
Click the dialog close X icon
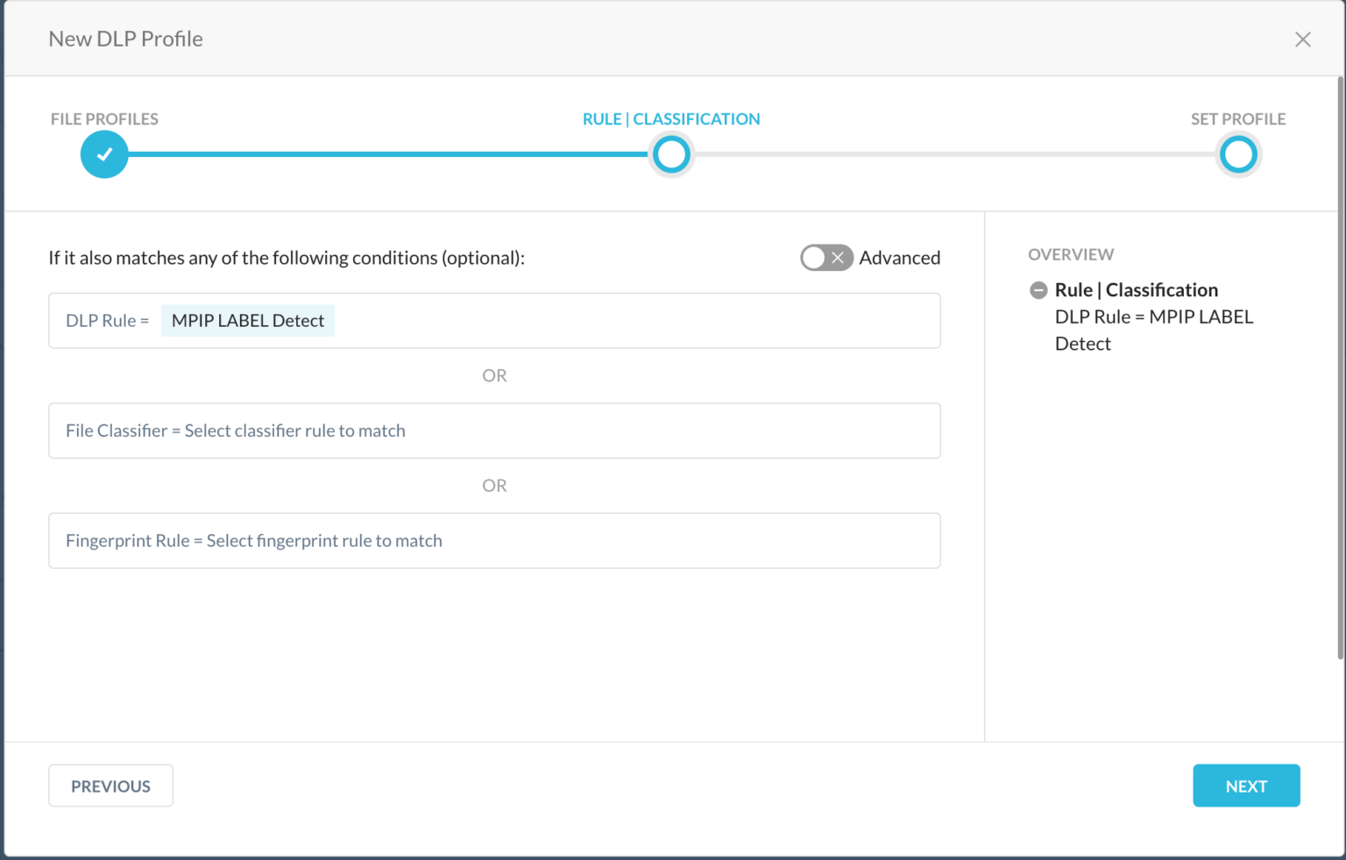(1303, 39)
